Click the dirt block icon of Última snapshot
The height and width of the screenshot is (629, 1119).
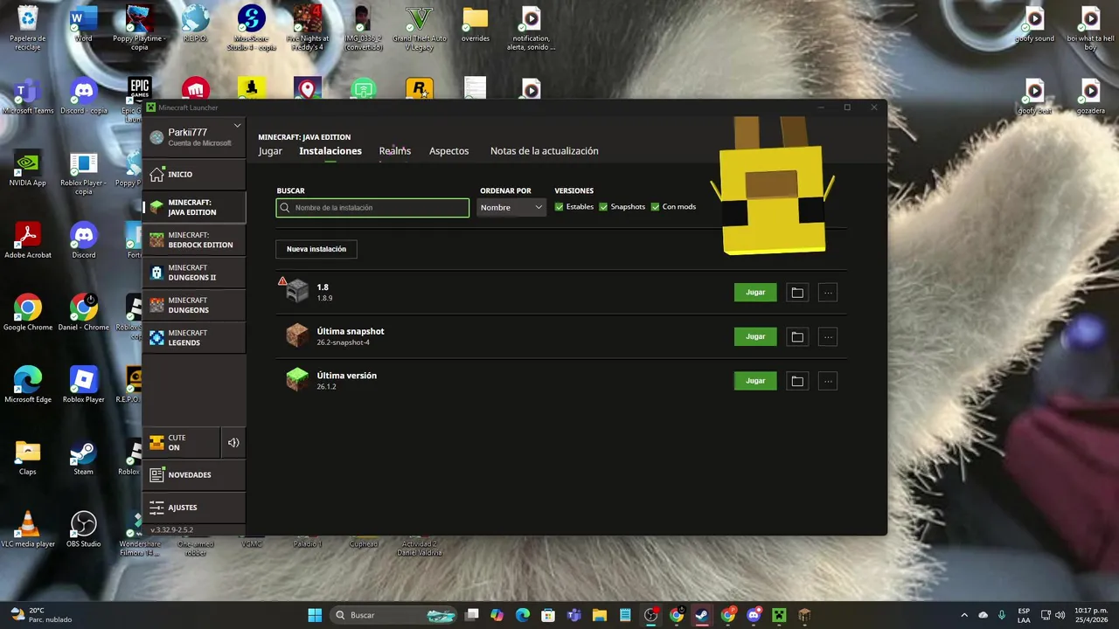click(x=297, y=335)
